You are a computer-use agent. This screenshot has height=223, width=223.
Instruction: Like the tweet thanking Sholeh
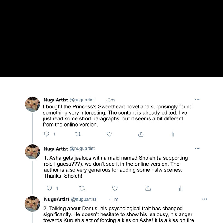point(115,188)
